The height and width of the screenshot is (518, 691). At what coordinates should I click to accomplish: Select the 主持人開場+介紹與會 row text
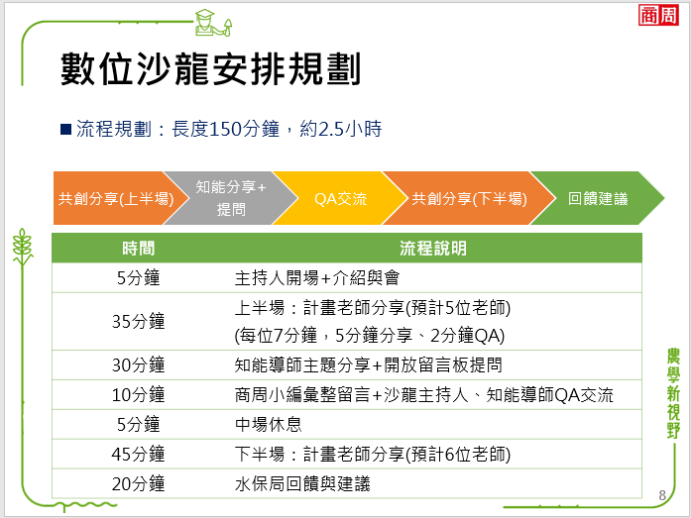click(316, 277)
